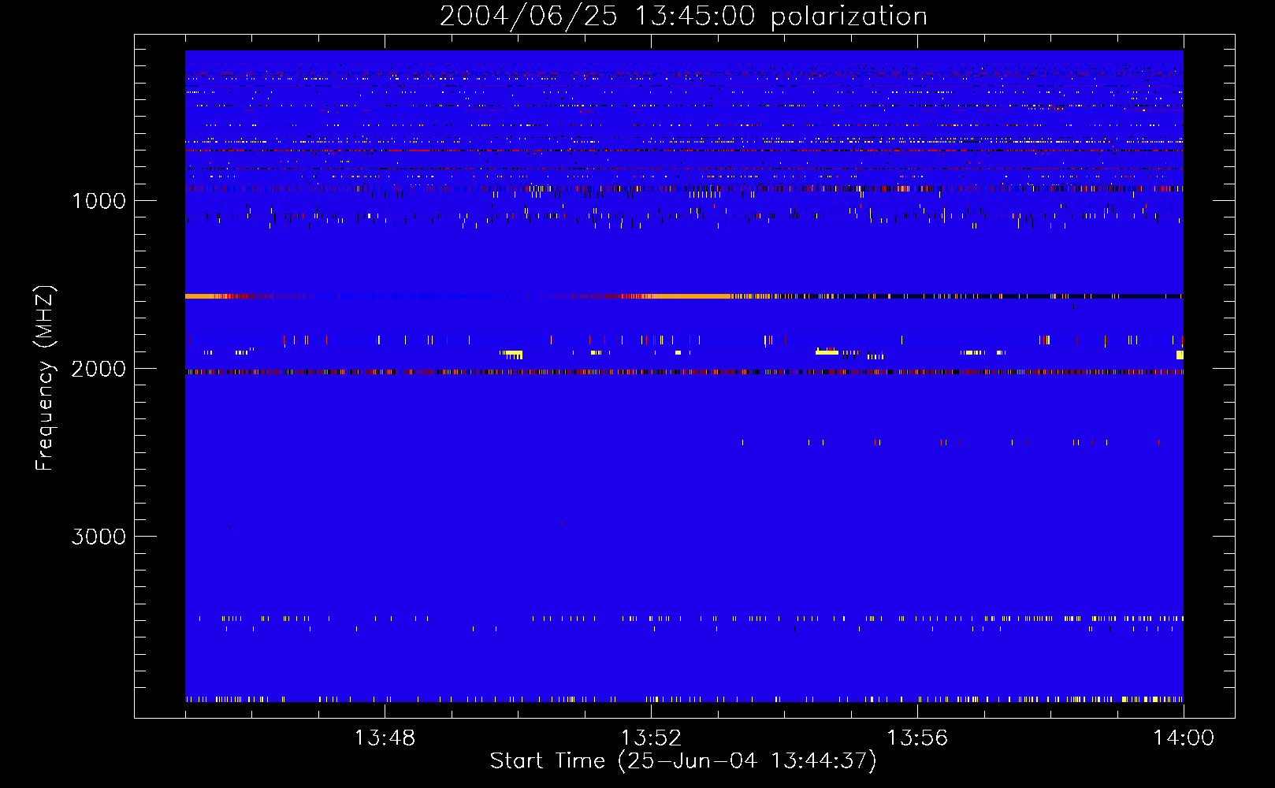
Task: Click the plot title '2004/06/25 13:45:00 polarization'
Action: (683, 17)
